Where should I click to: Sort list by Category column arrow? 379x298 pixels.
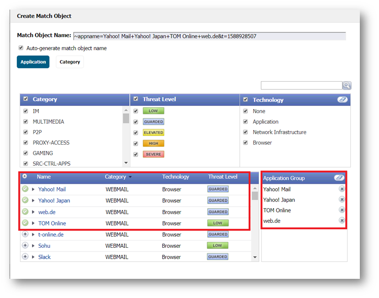[x=130, y=177]
